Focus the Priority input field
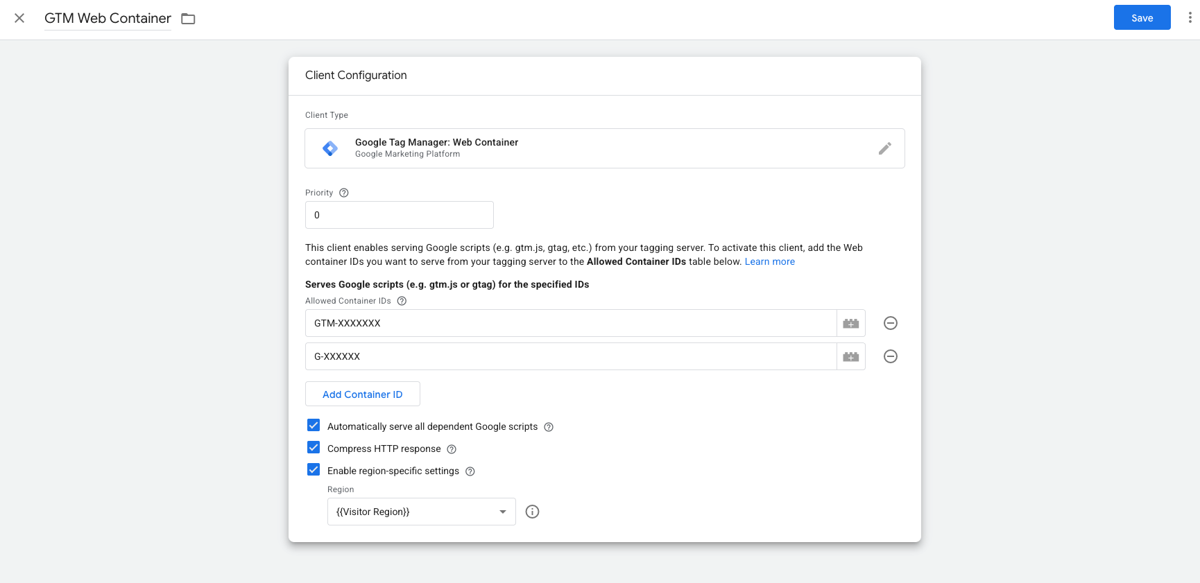 click(399, 215)
